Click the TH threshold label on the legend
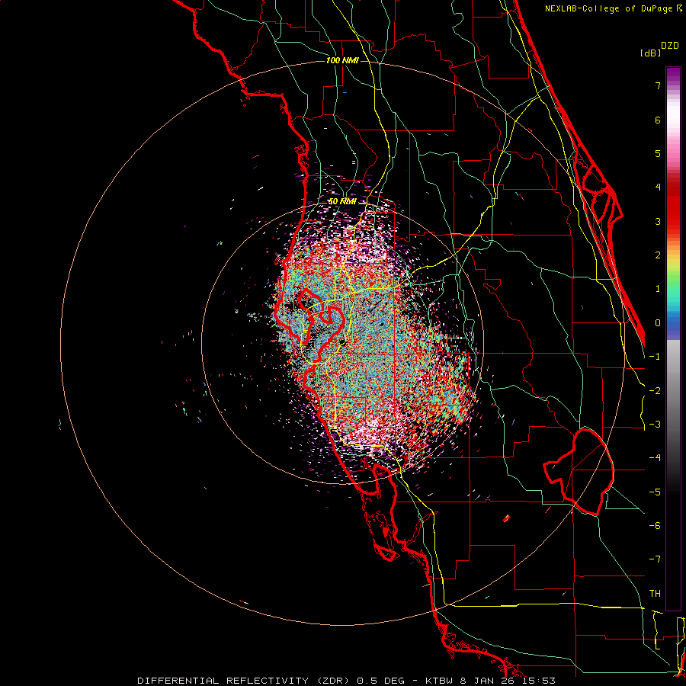The height and width of the screenshot is (686, 686). click(655, 594)
